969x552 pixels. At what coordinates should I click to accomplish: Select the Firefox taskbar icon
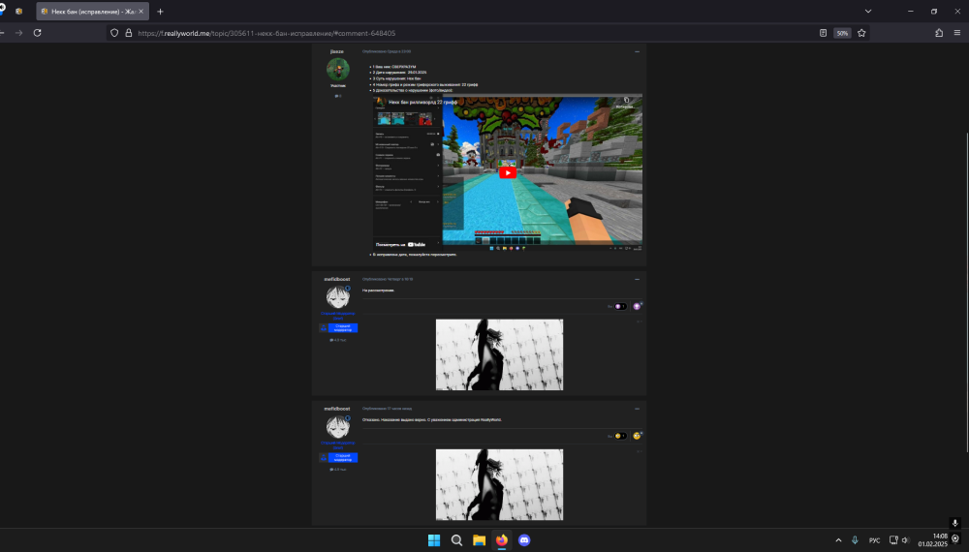tap(502, 540)
